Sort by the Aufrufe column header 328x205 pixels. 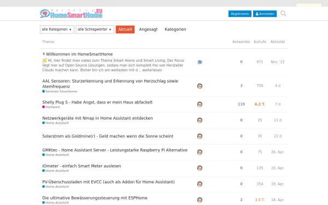click(x=260, y=42)
